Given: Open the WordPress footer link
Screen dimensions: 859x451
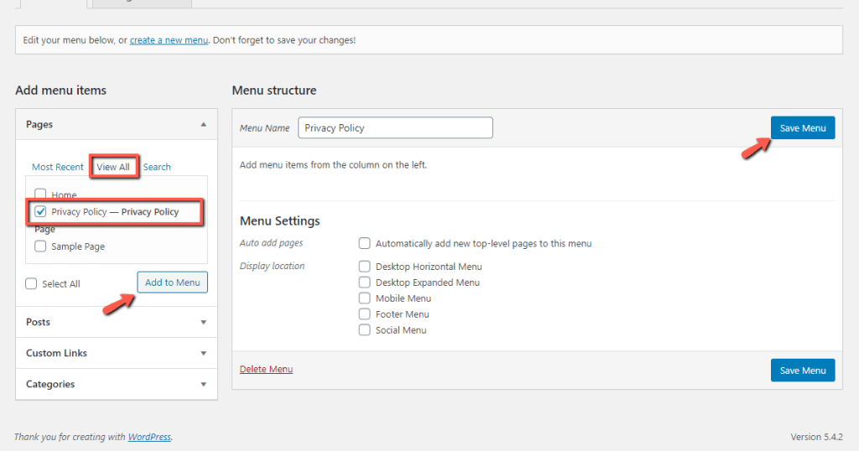Looking at the screenshot, I should click(x=149, y=437).
